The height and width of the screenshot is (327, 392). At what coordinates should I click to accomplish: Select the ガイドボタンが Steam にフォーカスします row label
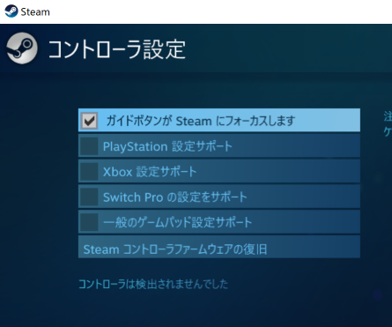(201, 121)
